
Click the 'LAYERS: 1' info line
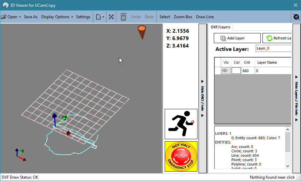click(x=223, y=133)
